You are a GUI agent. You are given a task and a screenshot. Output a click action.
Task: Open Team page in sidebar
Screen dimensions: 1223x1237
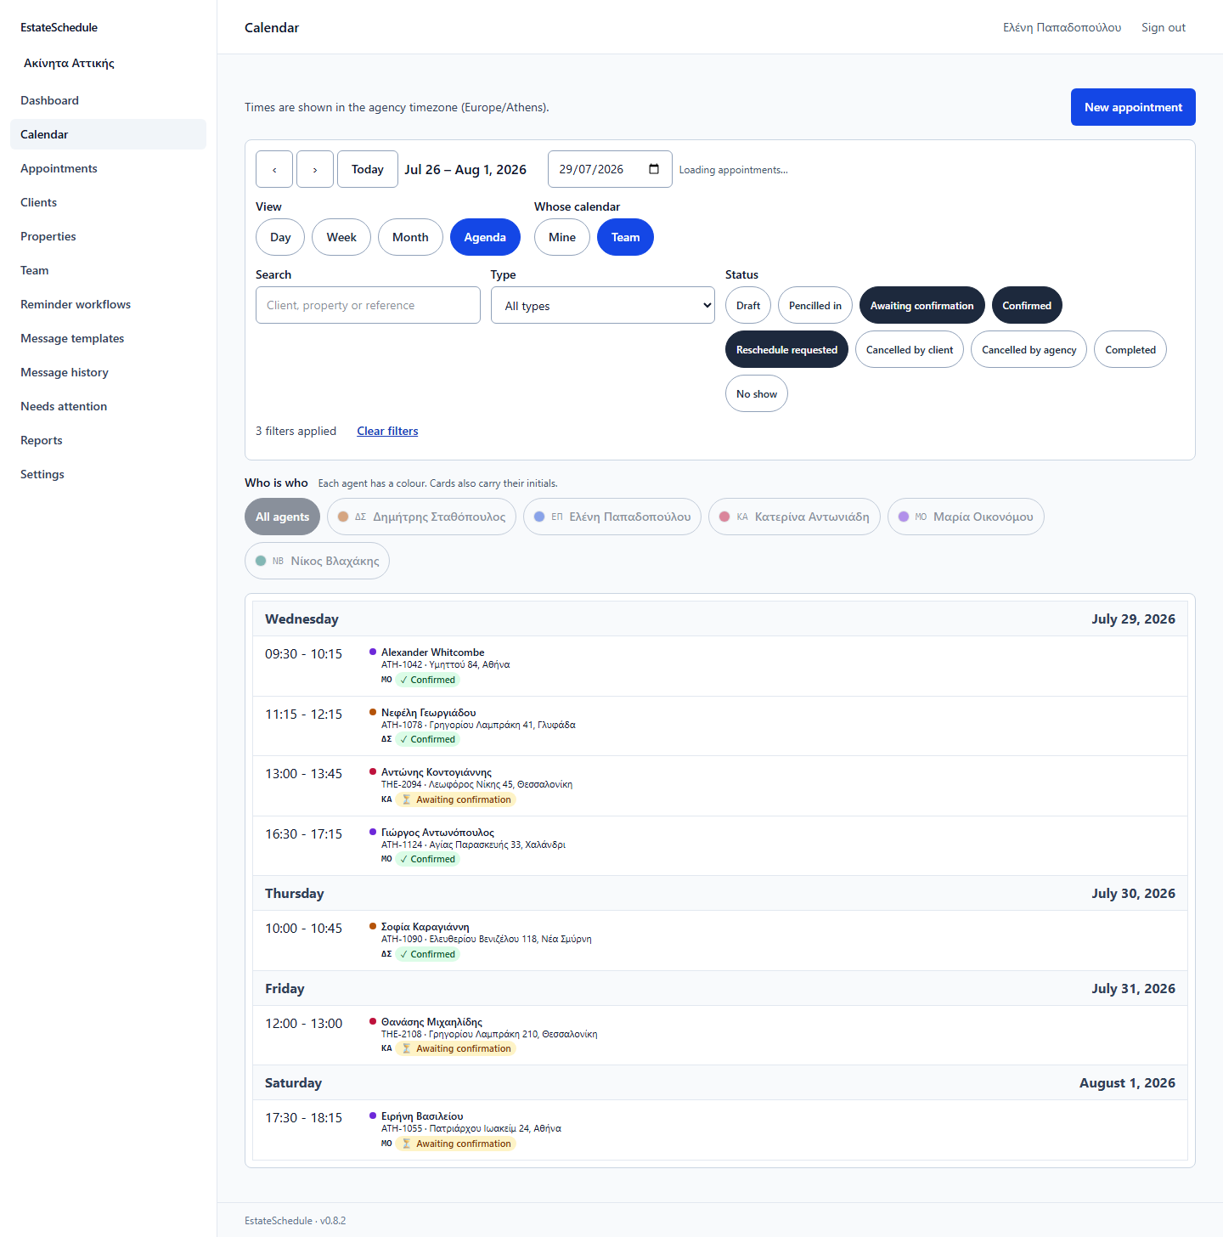pyautogui.click(x=108, y=270)
